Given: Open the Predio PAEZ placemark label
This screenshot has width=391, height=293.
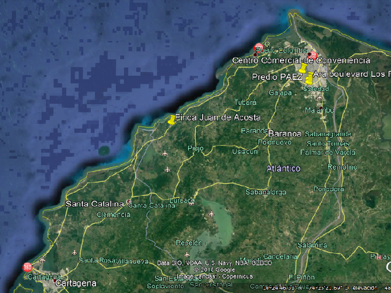Looking at the screenshot, I should 277,77.
